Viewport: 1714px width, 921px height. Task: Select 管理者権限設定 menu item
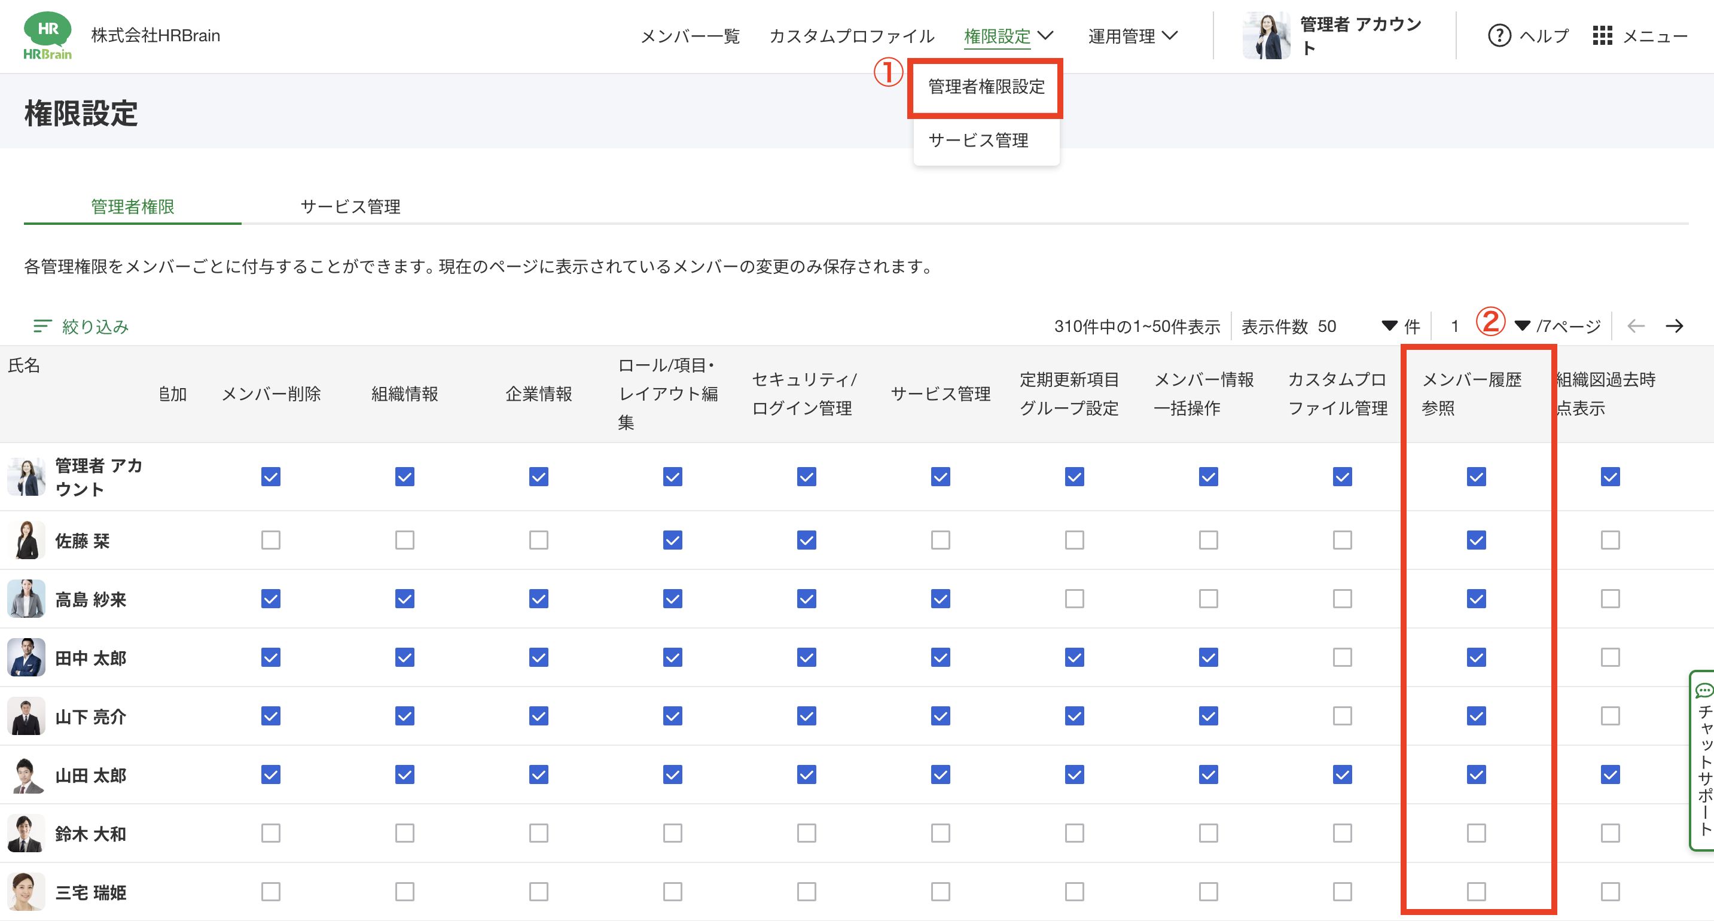click(986, 87)
